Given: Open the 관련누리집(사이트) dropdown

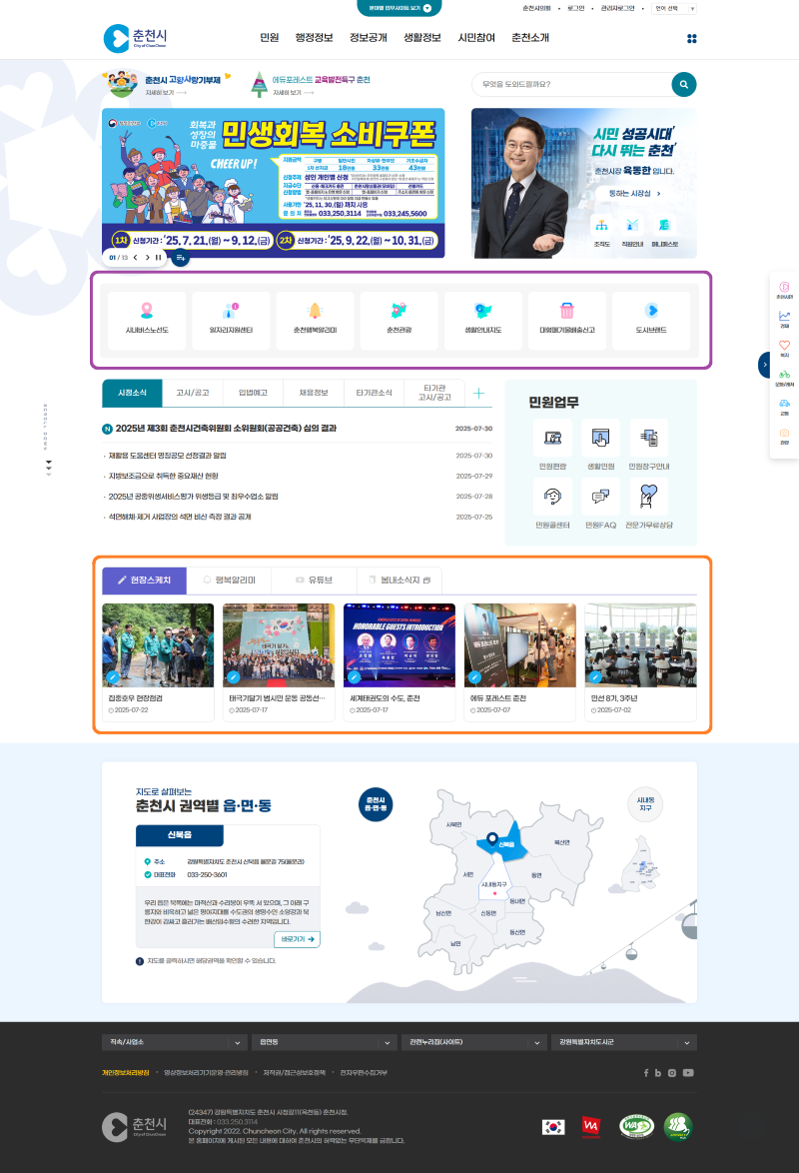Looking at the screenshot, I should 473,1042.
